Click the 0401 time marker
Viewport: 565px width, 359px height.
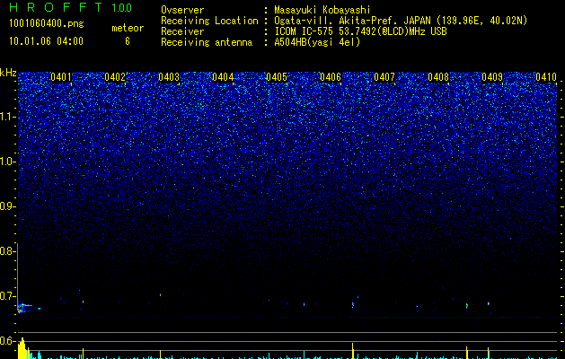click(x=61, y=77)
